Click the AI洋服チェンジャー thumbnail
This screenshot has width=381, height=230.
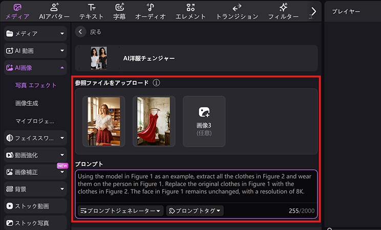(x=99, y=58)
